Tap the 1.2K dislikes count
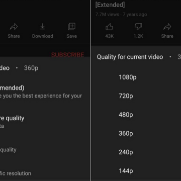The width and height of the screenshot is (181, 181). pos(138,36)
